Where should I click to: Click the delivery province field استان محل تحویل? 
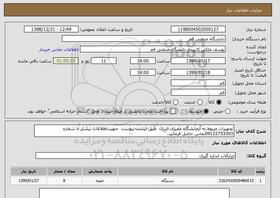198,83
